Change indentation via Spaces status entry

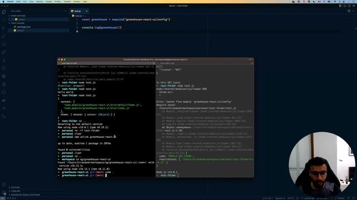[280, 198]
